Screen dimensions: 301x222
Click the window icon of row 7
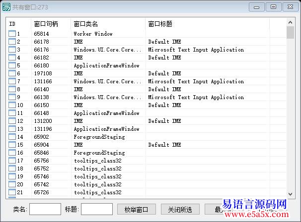12,81
